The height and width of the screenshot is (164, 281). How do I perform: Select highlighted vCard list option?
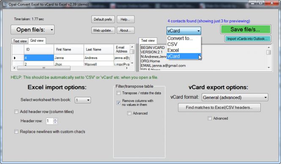click(184, 56)
